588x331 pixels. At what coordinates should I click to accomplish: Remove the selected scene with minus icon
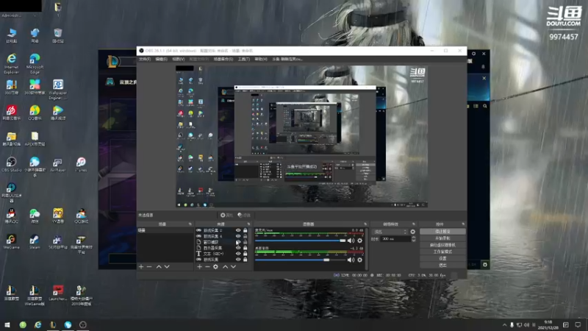pos(149,267)
